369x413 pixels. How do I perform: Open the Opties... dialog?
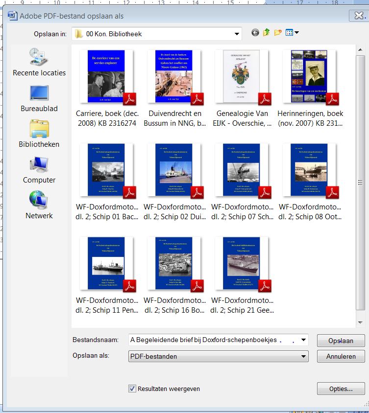341,389
